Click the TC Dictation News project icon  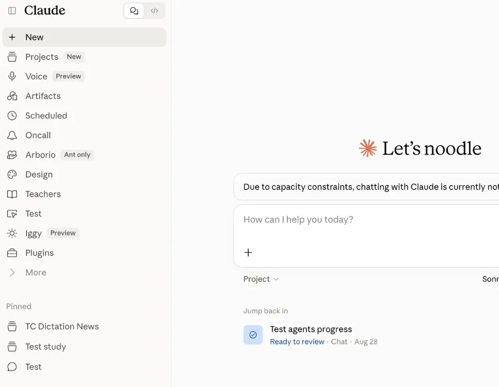point(12,327)
